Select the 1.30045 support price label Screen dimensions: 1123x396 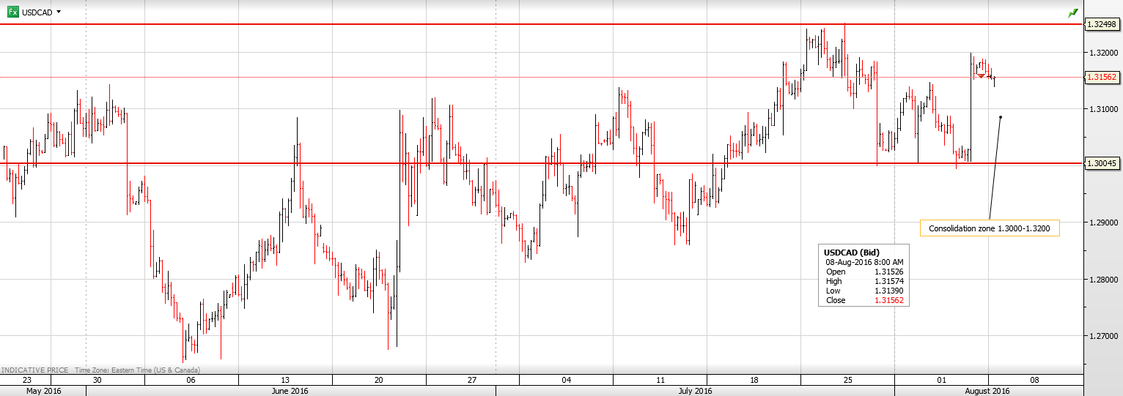1102,163
